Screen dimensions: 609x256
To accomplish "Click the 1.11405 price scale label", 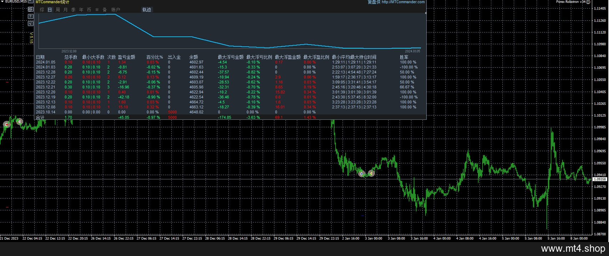I will [599, 9].
